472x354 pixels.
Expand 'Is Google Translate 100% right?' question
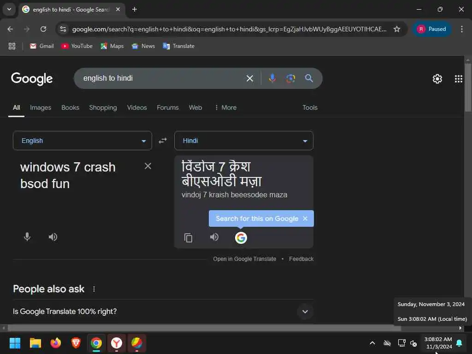tap(163, 312)
